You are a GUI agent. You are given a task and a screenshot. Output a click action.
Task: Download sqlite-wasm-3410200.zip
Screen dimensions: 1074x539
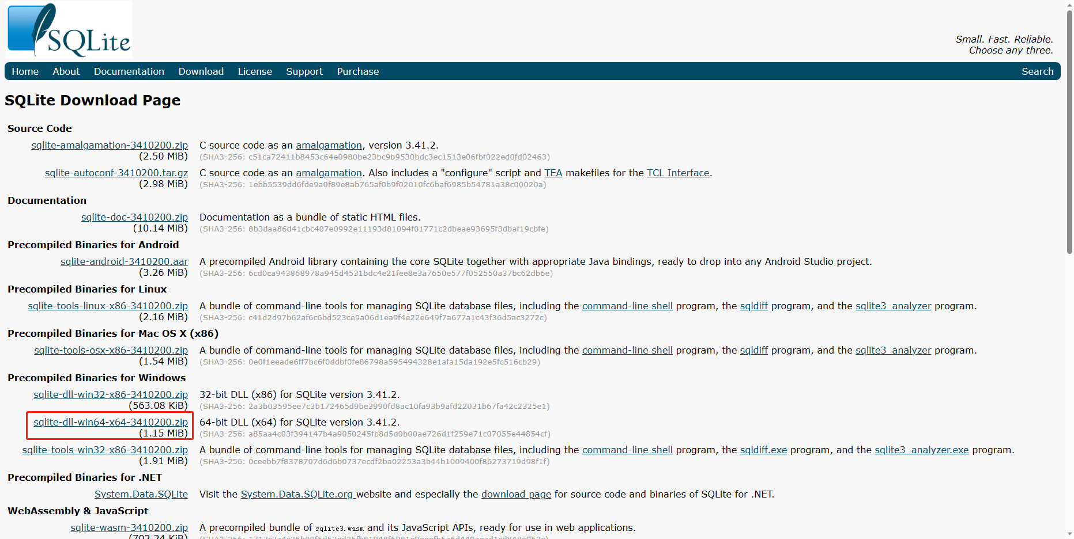point(129,527)
